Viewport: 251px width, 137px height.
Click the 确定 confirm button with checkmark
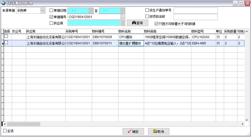click(133, 132)
